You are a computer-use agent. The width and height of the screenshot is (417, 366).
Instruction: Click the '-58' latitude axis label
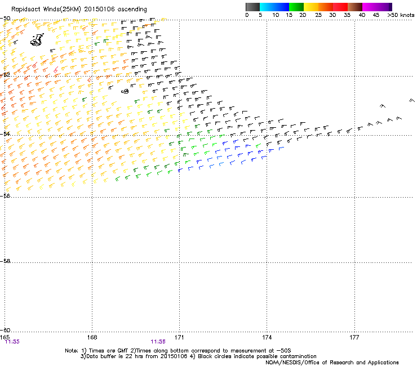[5, 261]
